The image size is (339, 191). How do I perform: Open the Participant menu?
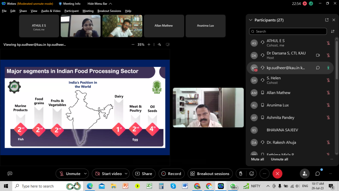72,11
